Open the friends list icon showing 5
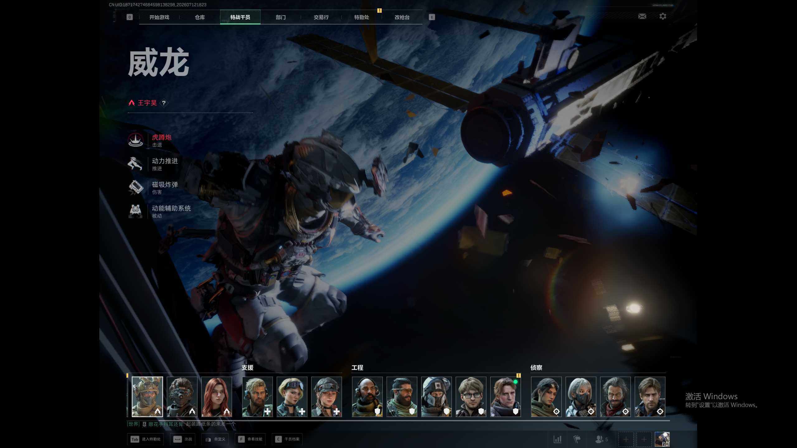Image resolution: width=797 pixels, height=448 pixels. tap(601, 439)
